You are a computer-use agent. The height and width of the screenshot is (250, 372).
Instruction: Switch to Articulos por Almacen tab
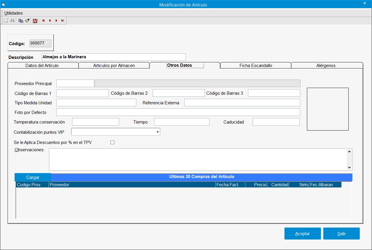click(114, 66)
